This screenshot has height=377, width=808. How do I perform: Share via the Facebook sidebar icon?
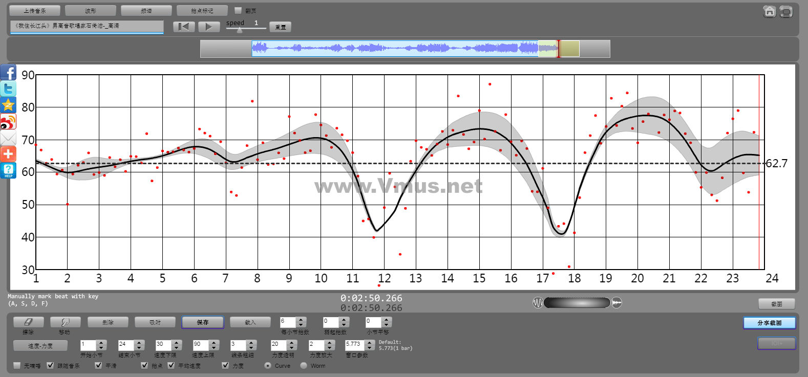pos(8,73)
